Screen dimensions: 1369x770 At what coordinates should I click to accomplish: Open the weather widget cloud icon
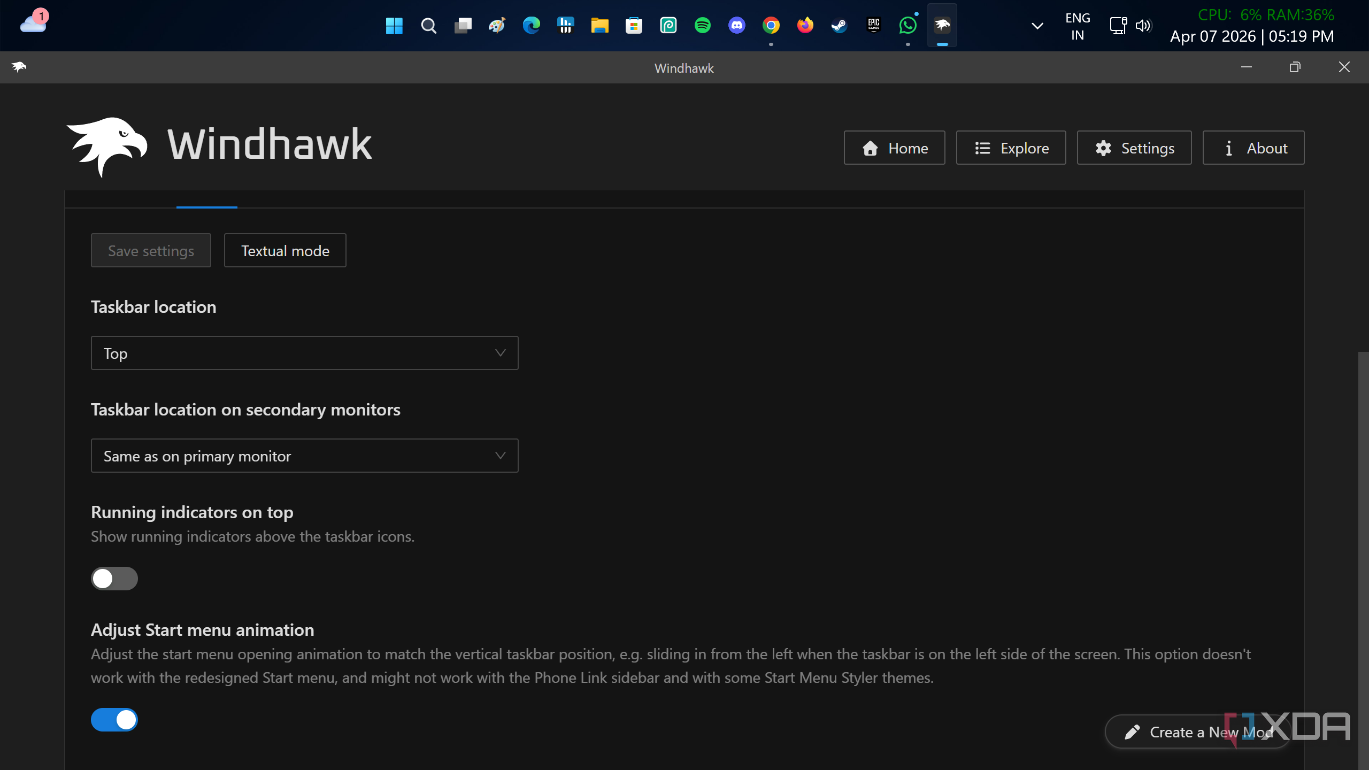(x=34, y=22)
